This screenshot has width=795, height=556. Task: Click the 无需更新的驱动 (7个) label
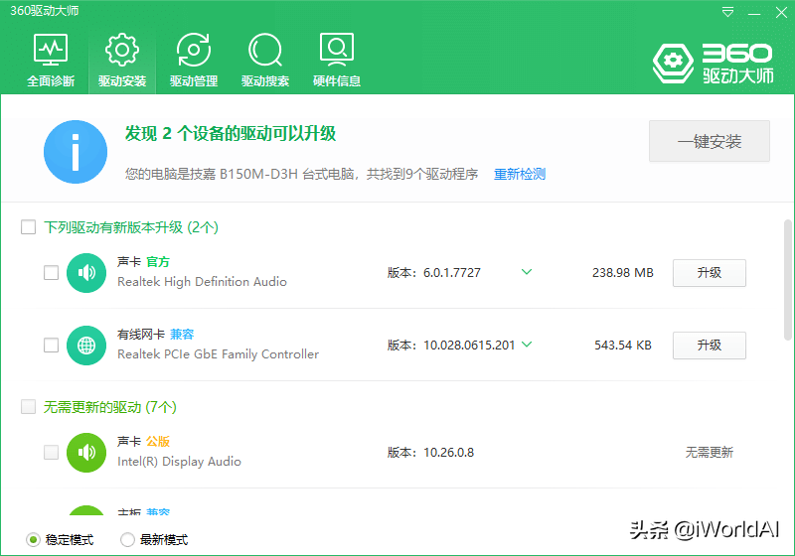[110, 407]
